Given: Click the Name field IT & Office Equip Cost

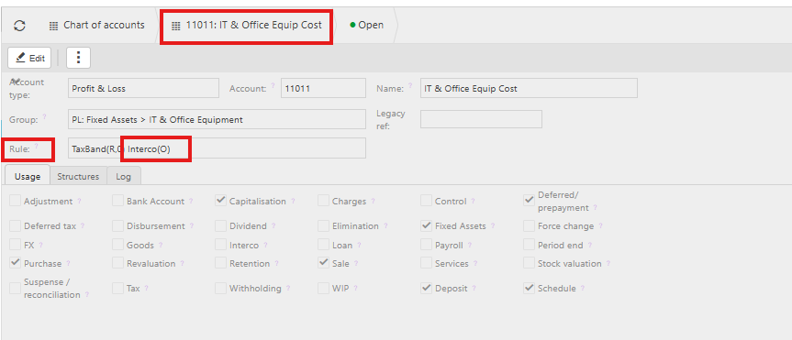Looking at the screenshot, I should pyautogui.click(x=529, y=88).
